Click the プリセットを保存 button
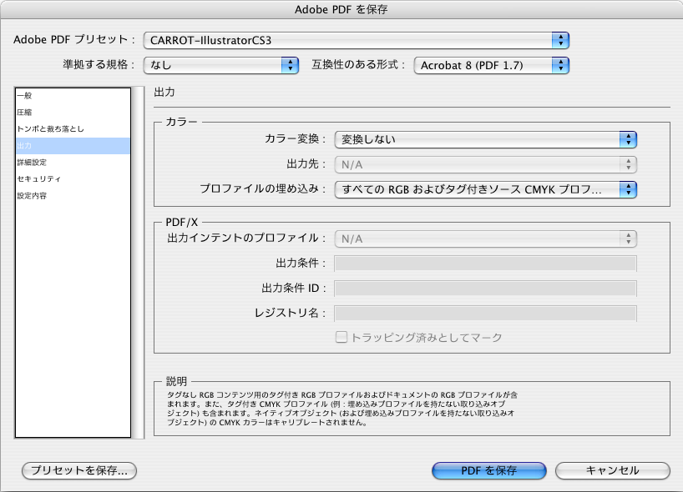Image resolution: width=683 pixels, height=492 pixels. (x=78, y=471)
